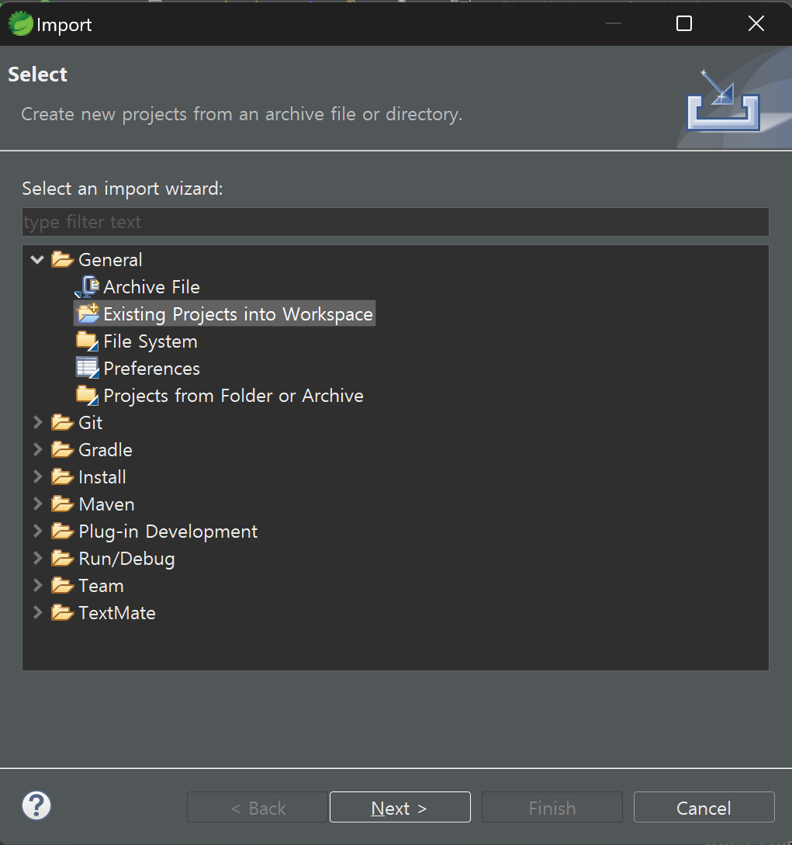This screenshot has height=845, width=792.
Task: Click the Existing Projects into Workspace icon
Action: pyautogui.click(x=88, y=313)
